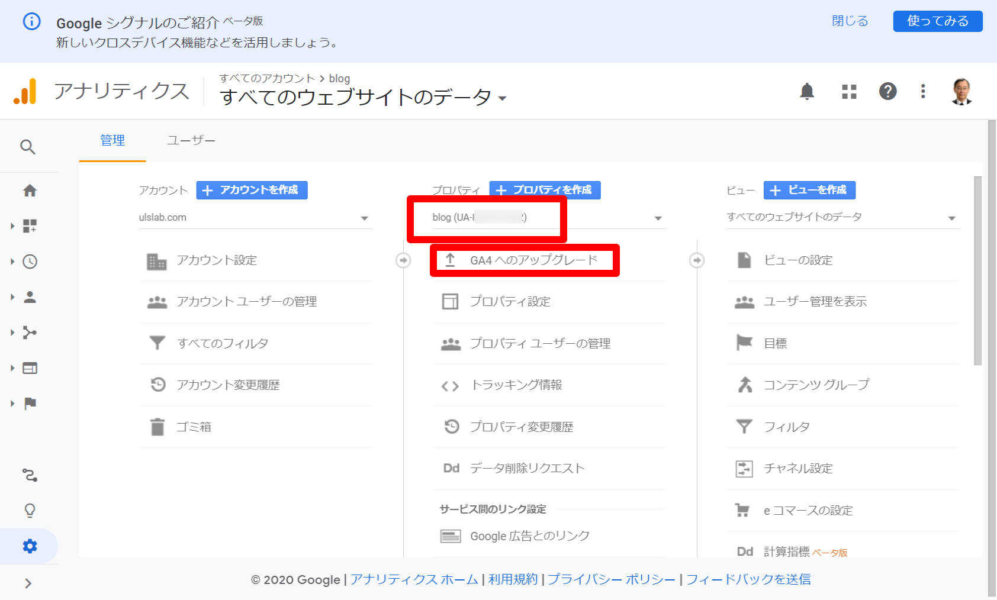This screenshot has height=600, width=997.
Task: Open Behavior window icon in sidebar
Action: coord(30,368)
